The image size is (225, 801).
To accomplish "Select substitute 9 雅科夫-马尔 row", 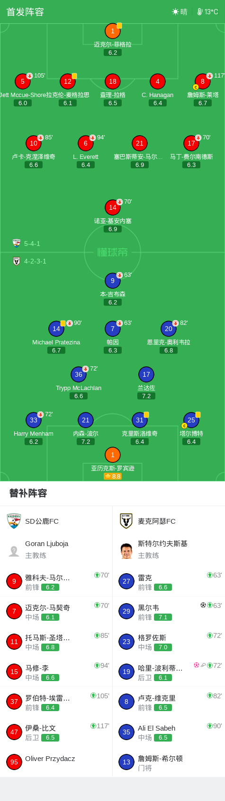I will pyautogui.click(x=56, y=582).
